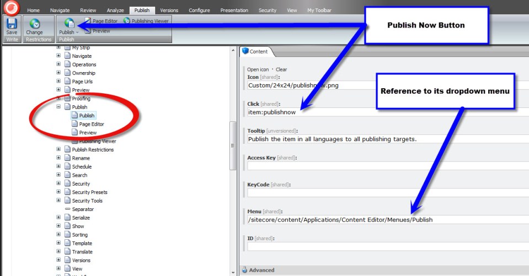Collapse the Publish tree node
The image size is (529, 276).
coord(58,106)
